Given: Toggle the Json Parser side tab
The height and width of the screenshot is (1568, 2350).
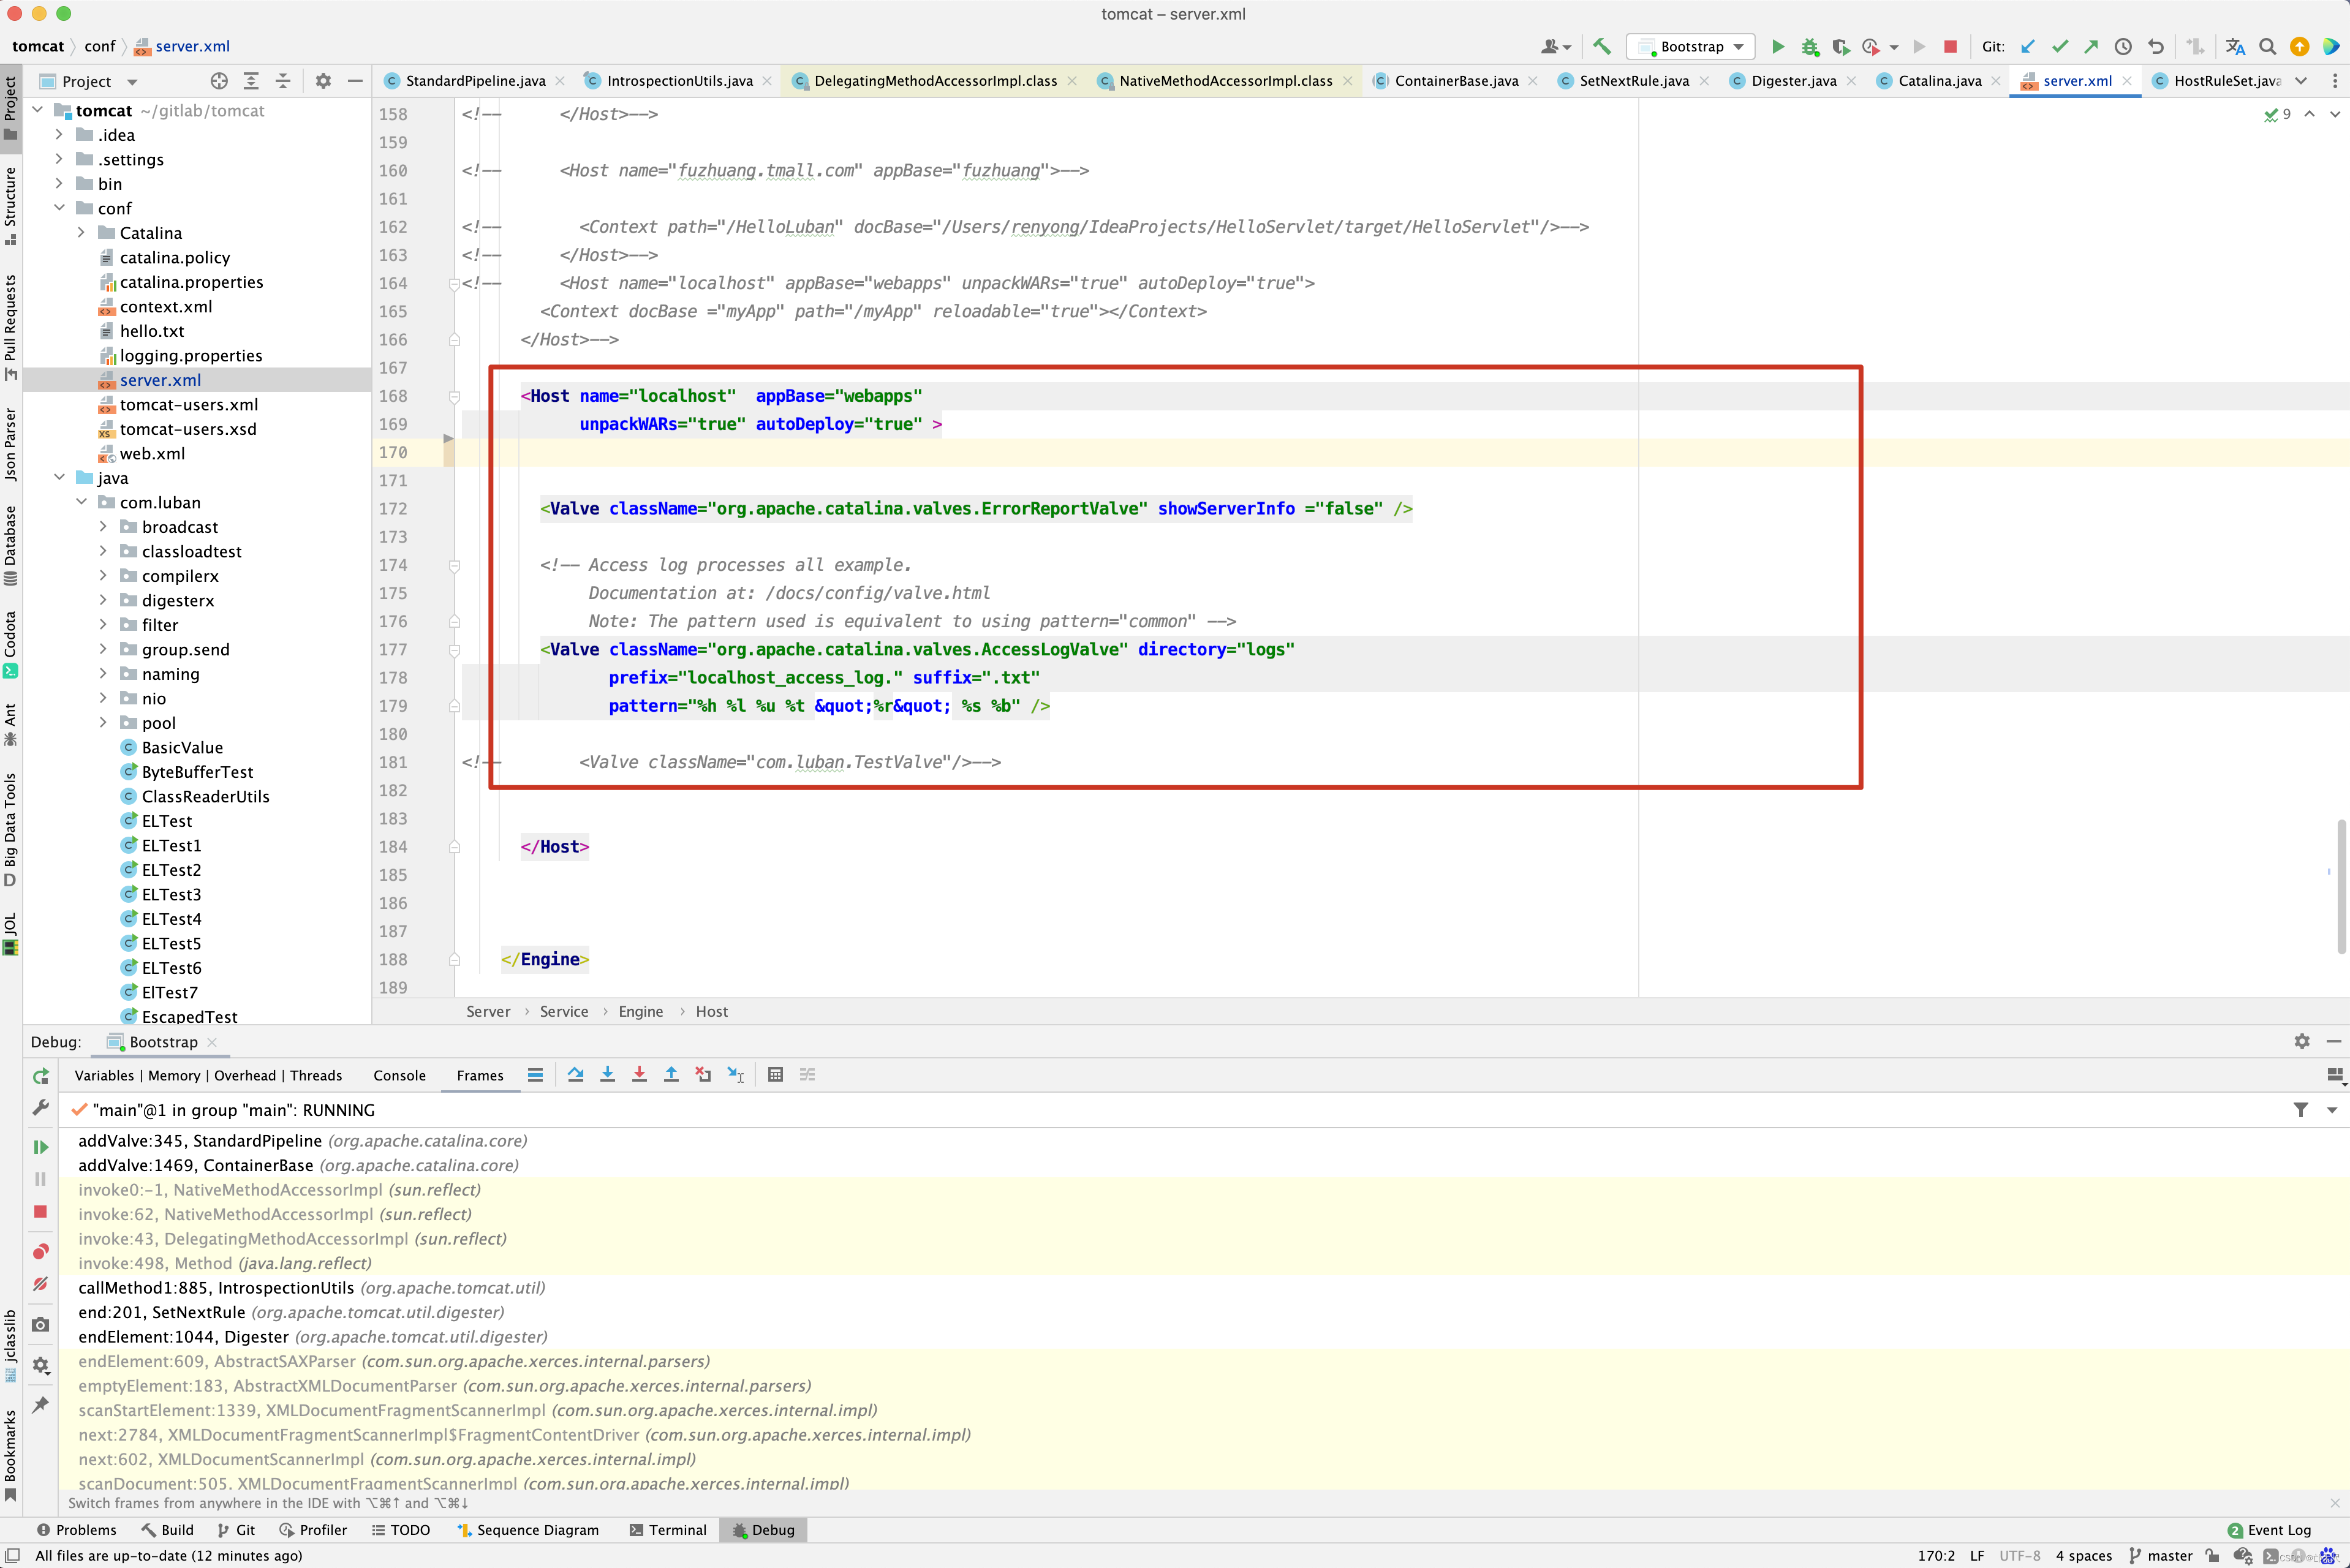Looking at the screenshot, I should pos(11,444).
